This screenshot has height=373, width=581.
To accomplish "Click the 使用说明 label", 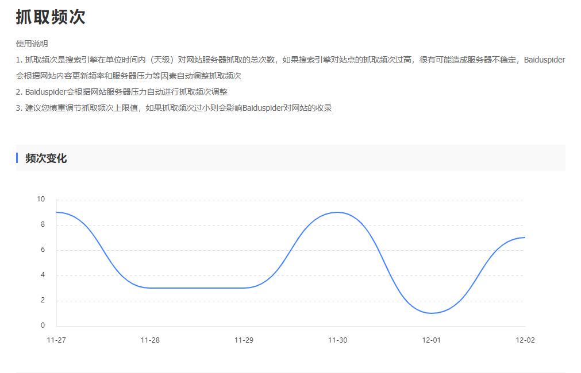I will [27, 42].
